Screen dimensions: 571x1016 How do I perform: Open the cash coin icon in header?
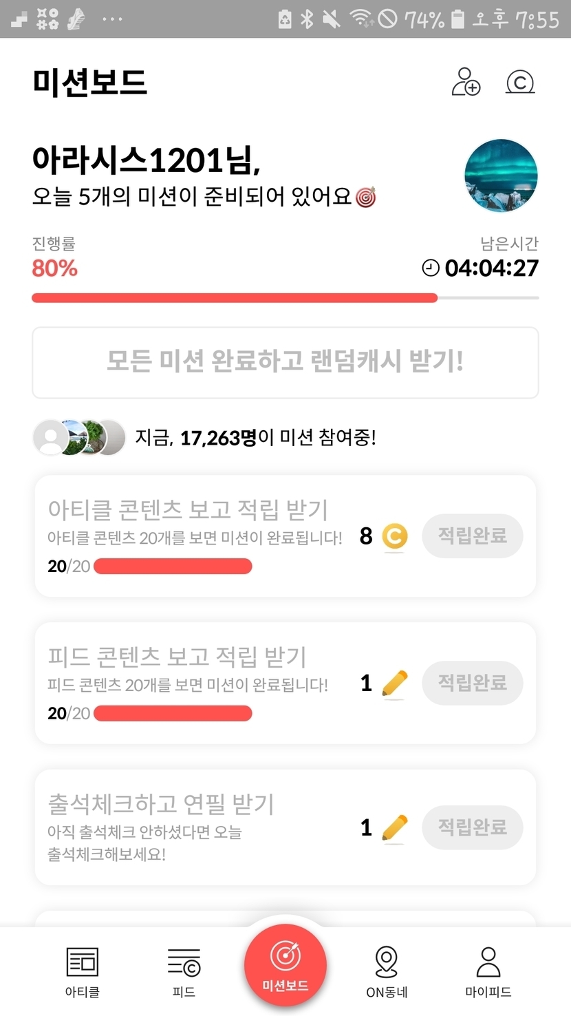(520, 83)
